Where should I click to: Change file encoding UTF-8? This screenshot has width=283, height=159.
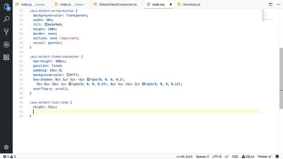[x=217, y=156]
